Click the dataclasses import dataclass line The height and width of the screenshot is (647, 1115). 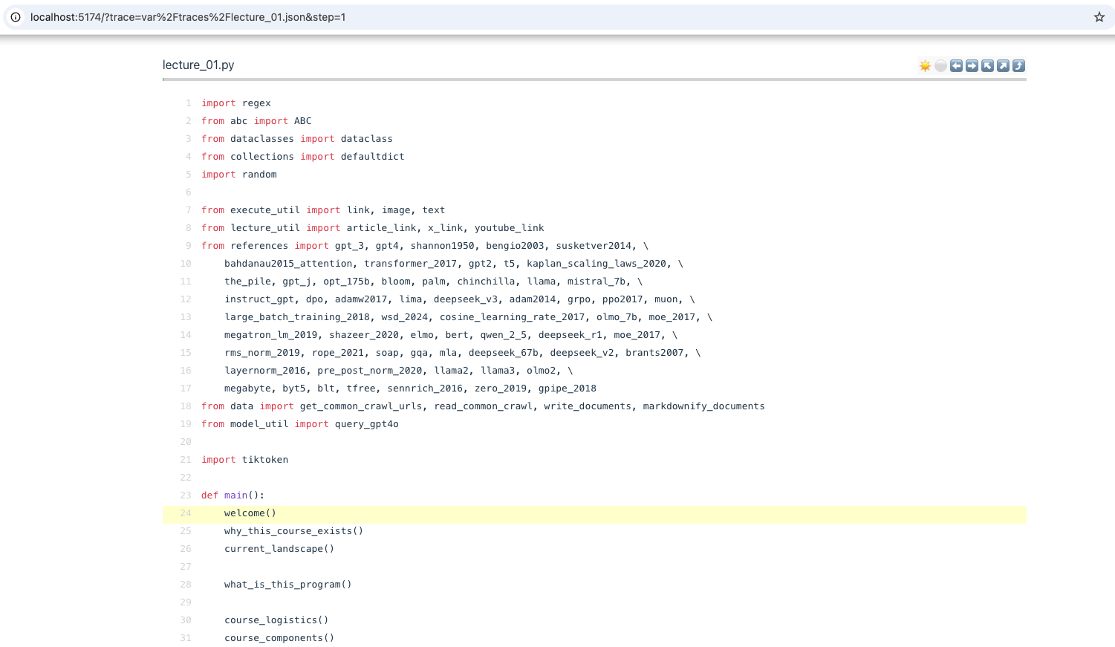click(x=297, y=139)
